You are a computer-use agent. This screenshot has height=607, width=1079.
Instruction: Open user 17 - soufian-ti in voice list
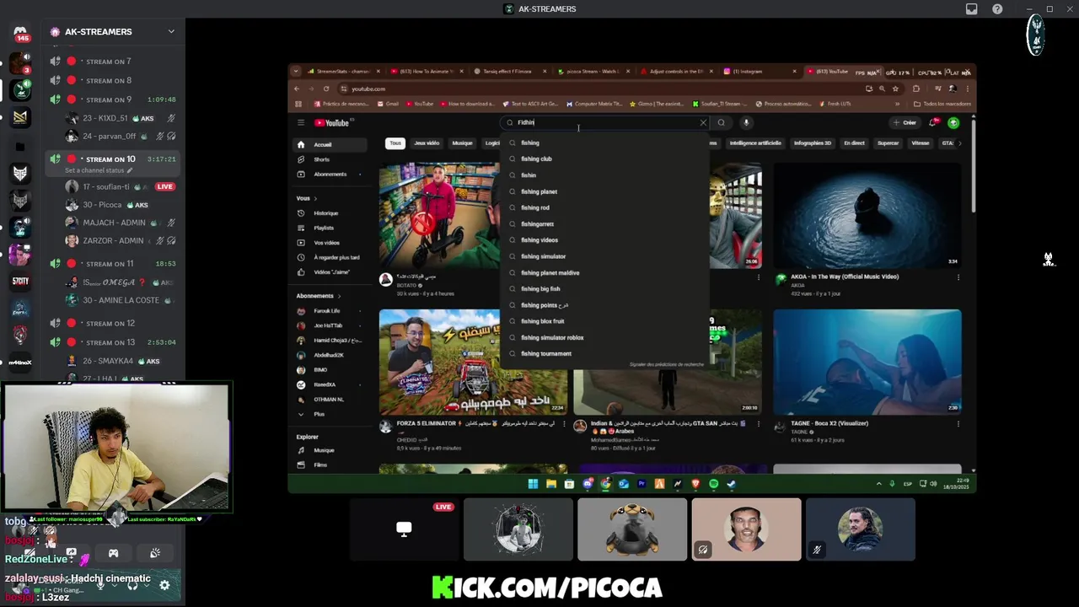coord(120,187)
